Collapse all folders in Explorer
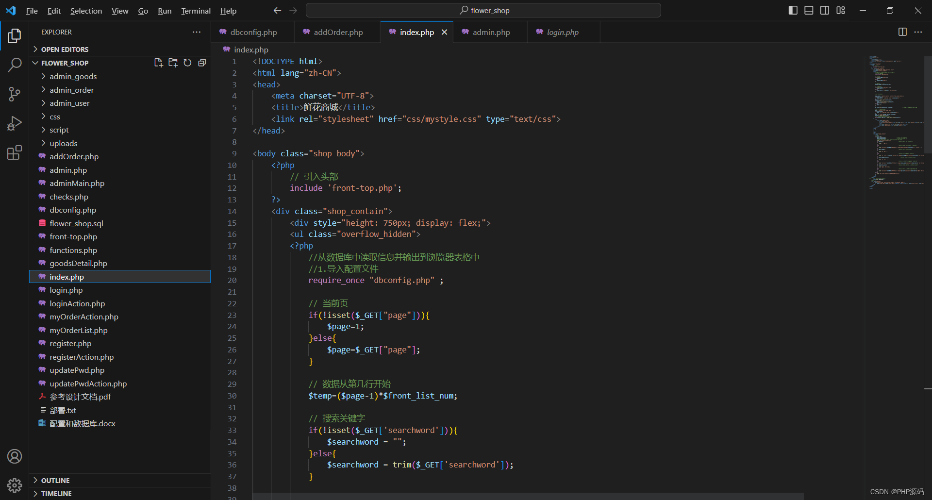 202,63
